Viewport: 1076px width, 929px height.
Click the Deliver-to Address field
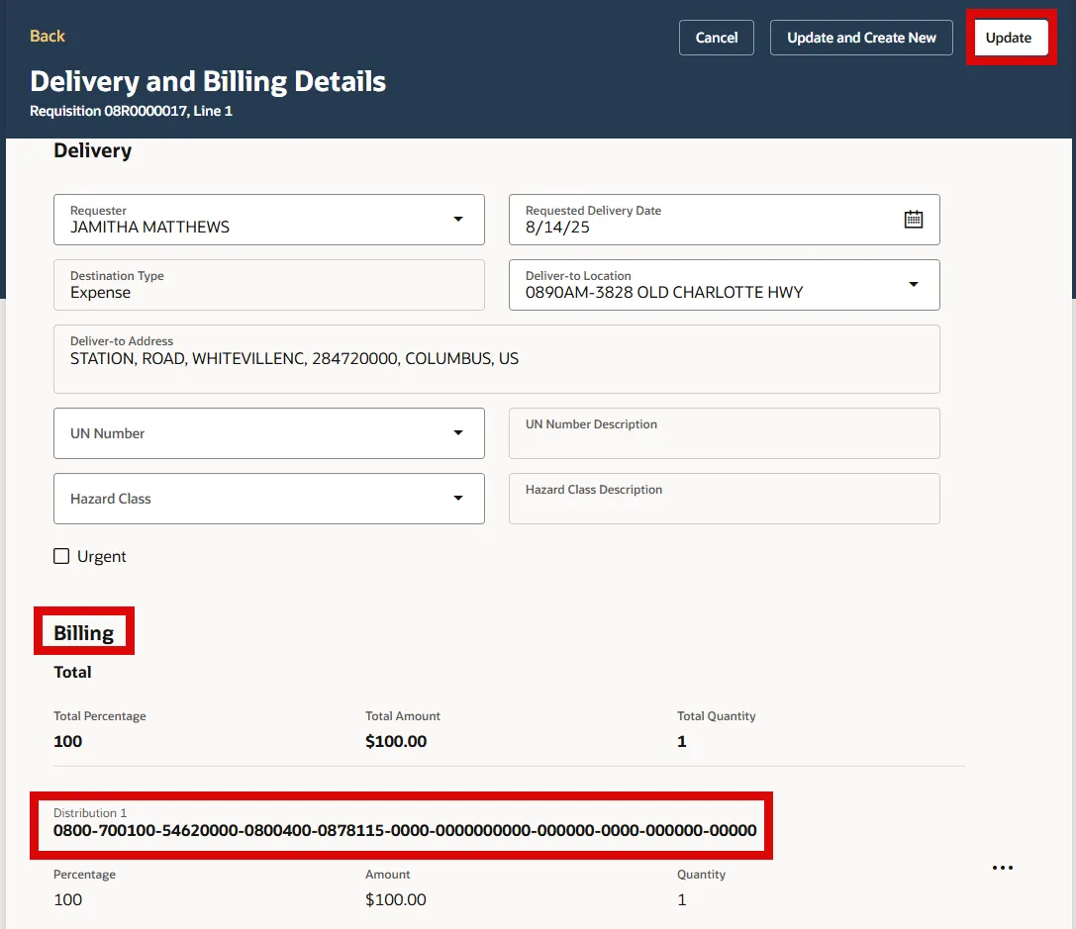[x=496, y=359]
